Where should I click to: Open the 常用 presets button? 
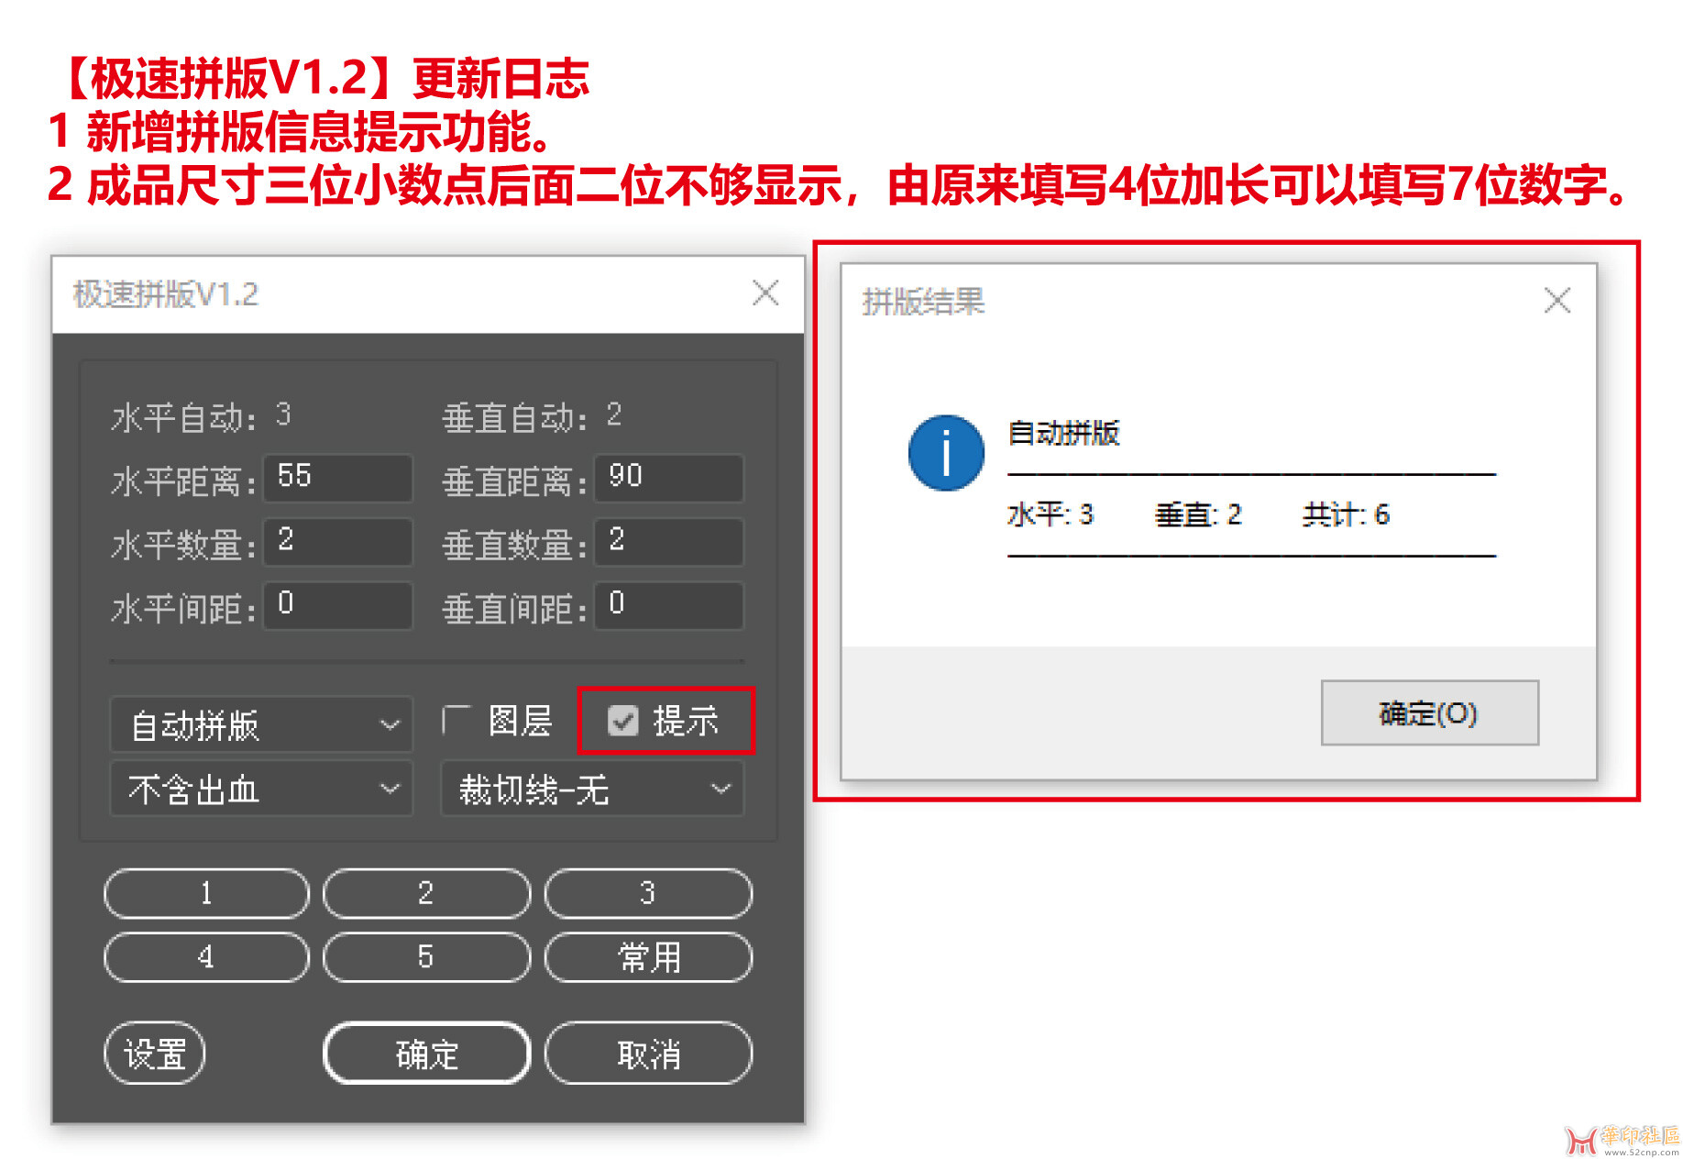[648, 957]
